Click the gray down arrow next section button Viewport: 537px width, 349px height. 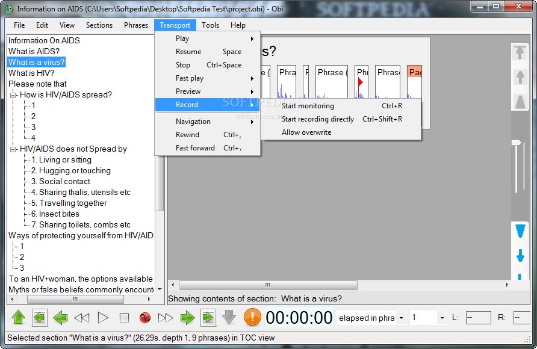click(229, 317)
